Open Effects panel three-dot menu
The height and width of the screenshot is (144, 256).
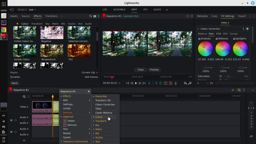coord(99,16)
